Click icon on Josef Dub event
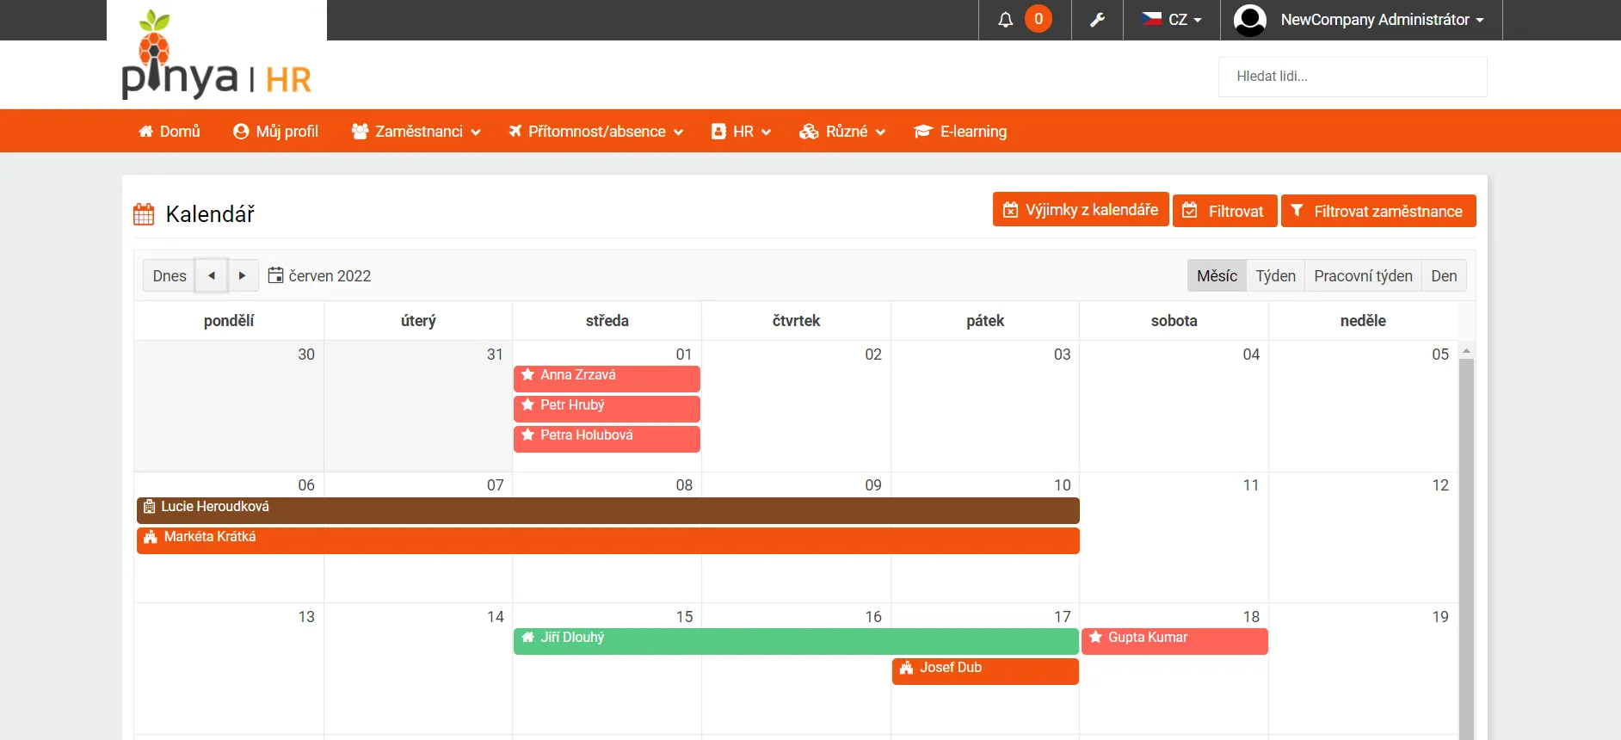Screen dimensions: 1621x740 (x=906, y=668)
